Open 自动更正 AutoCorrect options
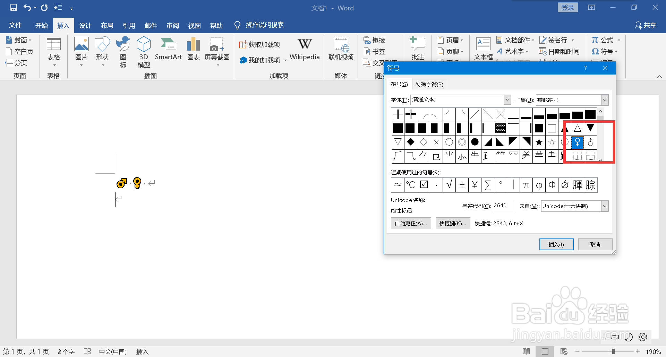Viewport: 666px width, 357px height. [x=411, y=223]
